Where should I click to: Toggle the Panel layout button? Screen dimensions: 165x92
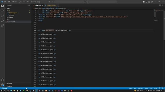pos(146,2)
